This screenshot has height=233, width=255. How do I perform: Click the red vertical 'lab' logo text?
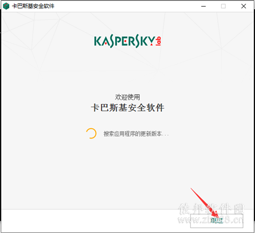158,41
